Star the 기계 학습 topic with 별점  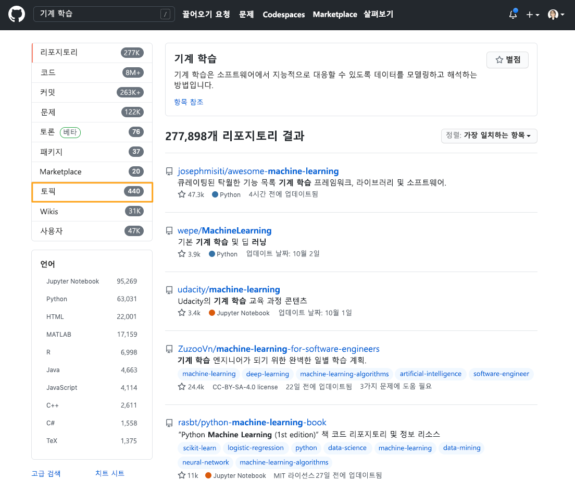click(507, 60)
